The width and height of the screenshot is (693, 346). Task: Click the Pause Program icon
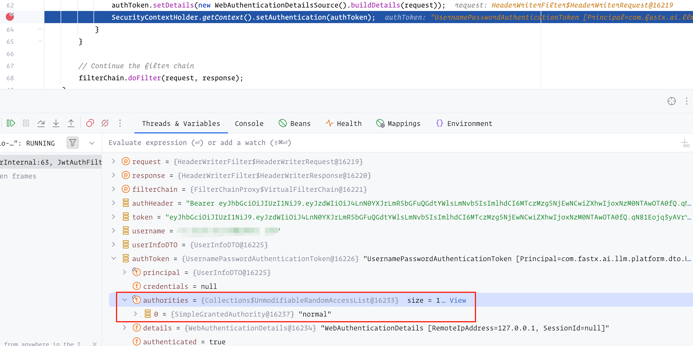(x=26, y=123)
